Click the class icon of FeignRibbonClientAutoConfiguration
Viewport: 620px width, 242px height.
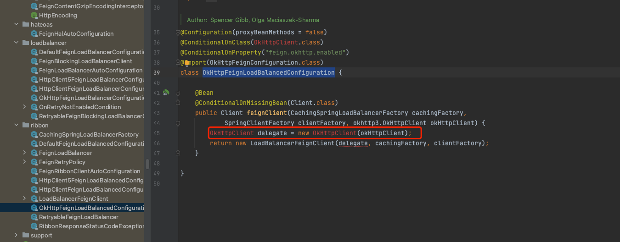(34, 171)
